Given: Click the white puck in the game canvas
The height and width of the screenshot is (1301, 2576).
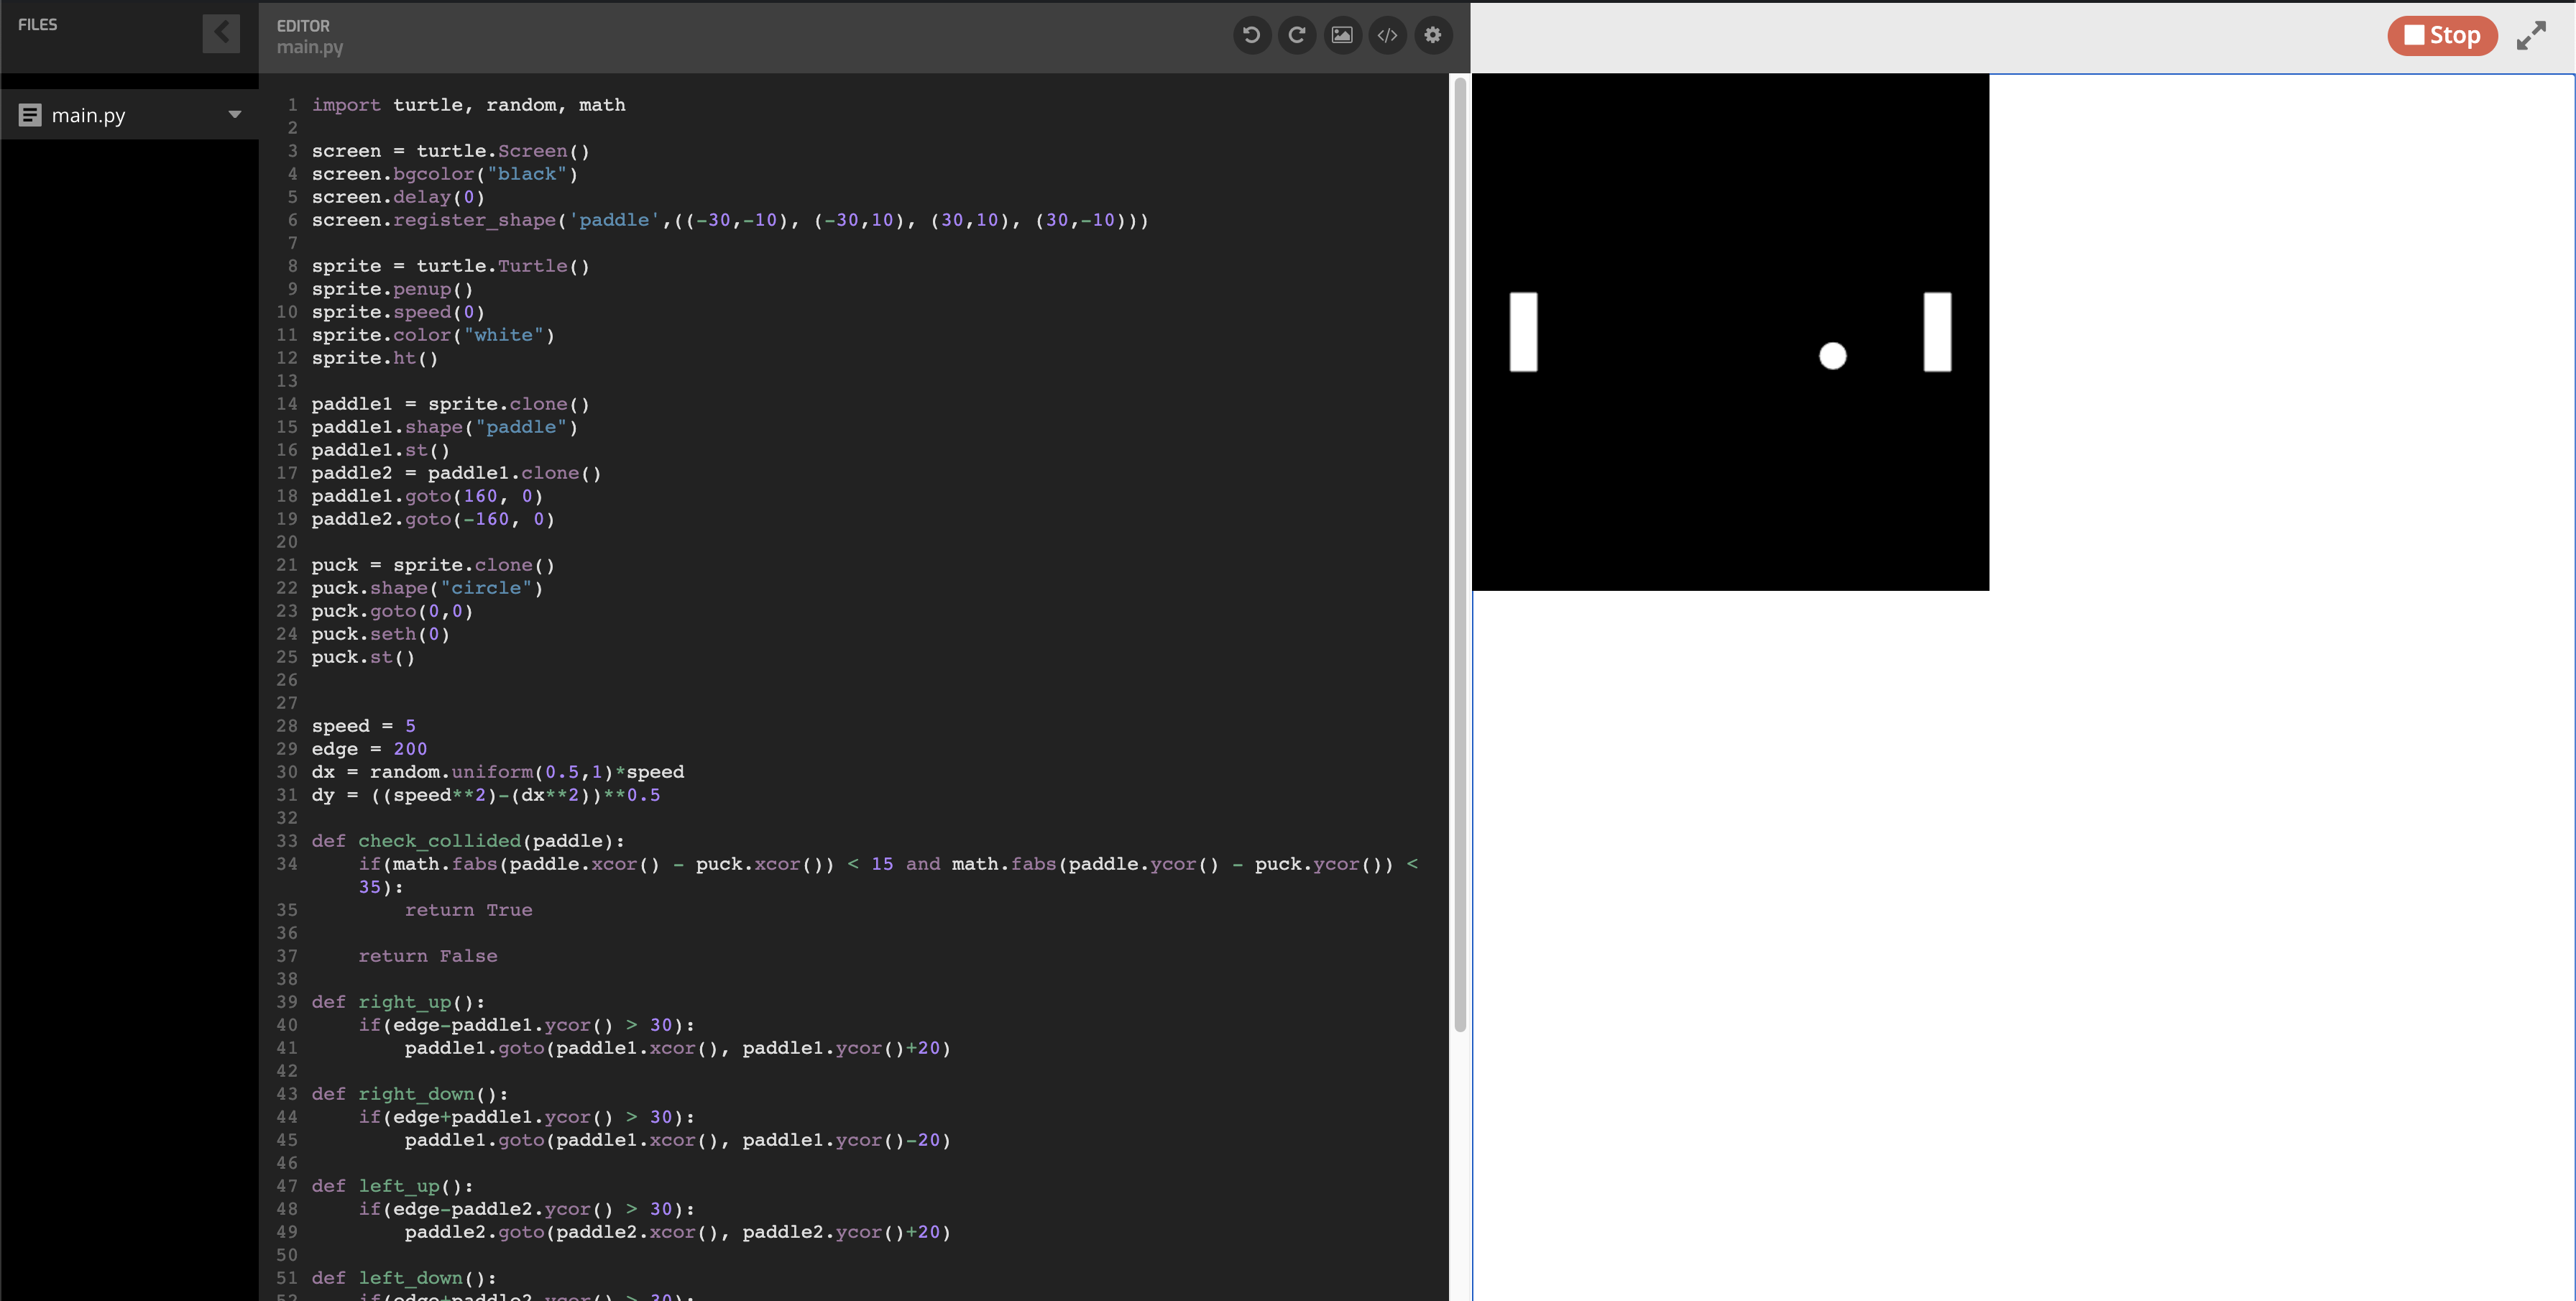Looking at the screenshot, I should coord(1832,356).
